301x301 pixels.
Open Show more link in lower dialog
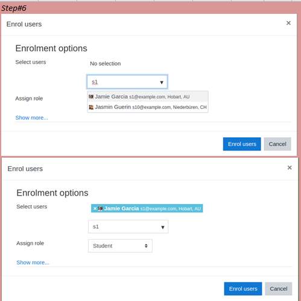pos(33,262)
